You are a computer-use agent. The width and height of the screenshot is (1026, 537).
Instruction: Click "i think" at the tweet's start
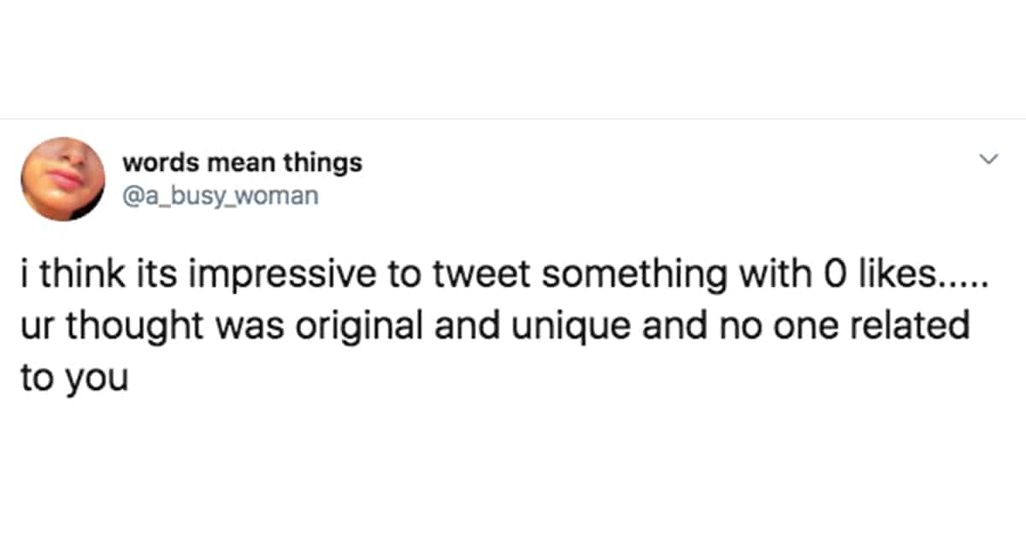68,278
